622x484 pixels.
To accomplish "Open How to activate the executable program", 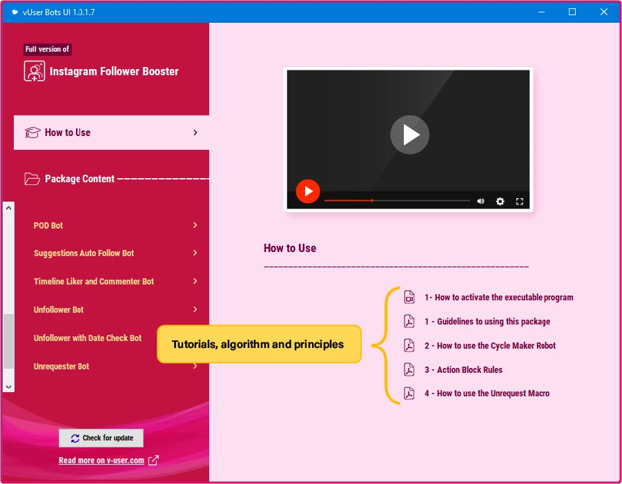I will tap(498, 297).
